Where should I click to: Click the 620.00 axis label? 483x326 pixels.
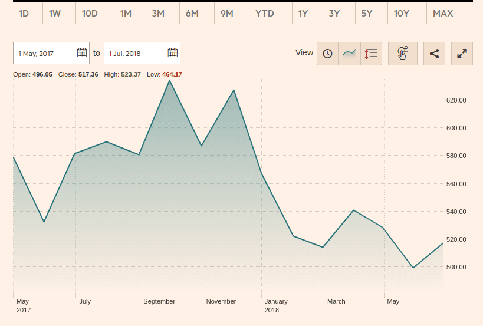456,100
